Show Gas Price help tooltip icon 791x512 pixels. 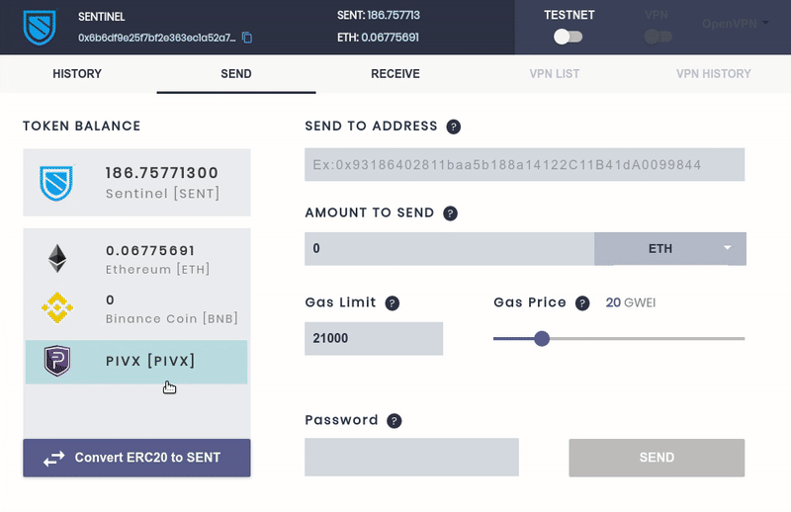(582, 303)
